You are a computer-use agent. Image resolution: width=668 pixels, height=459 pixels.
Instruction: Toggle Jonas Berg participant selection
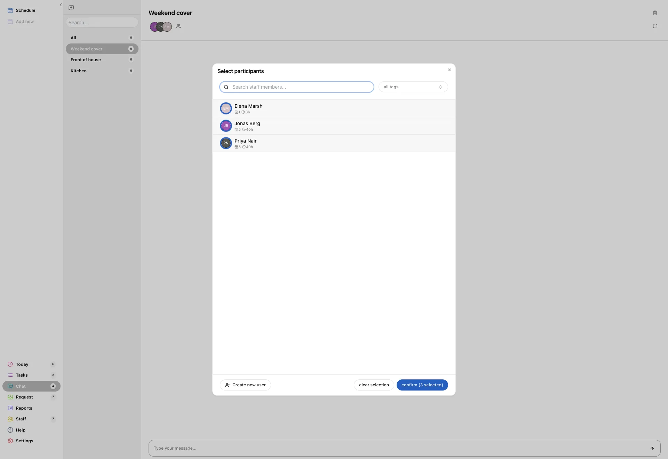tap(334, 126)
